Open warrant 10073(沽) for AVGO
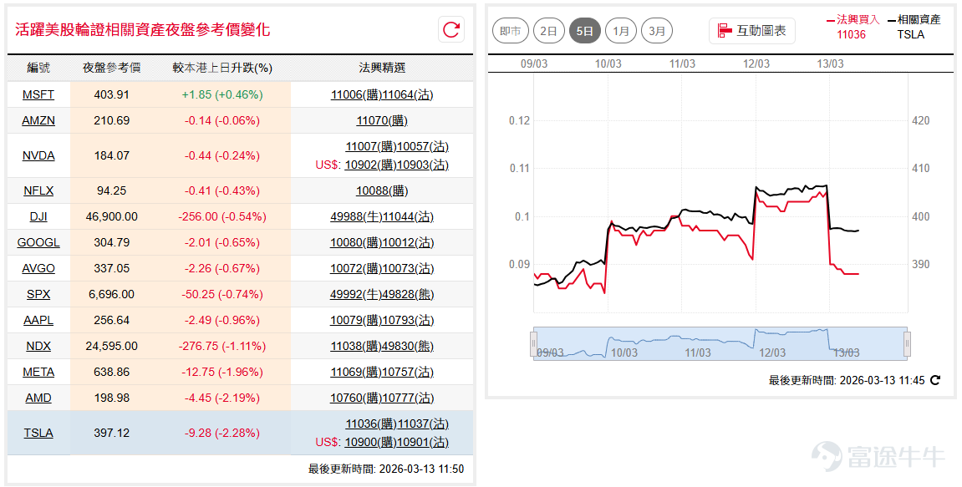 pos(407,268)
